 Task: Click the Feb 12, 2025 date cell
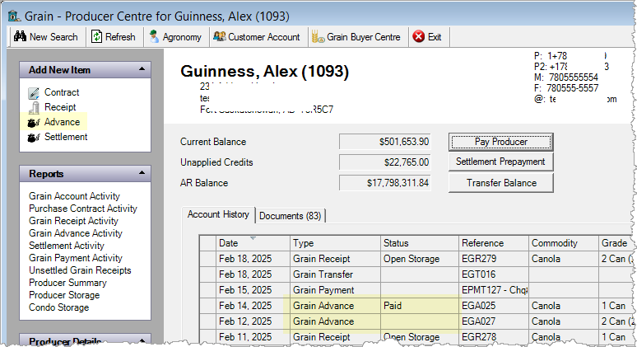click(x=253, y=321)
